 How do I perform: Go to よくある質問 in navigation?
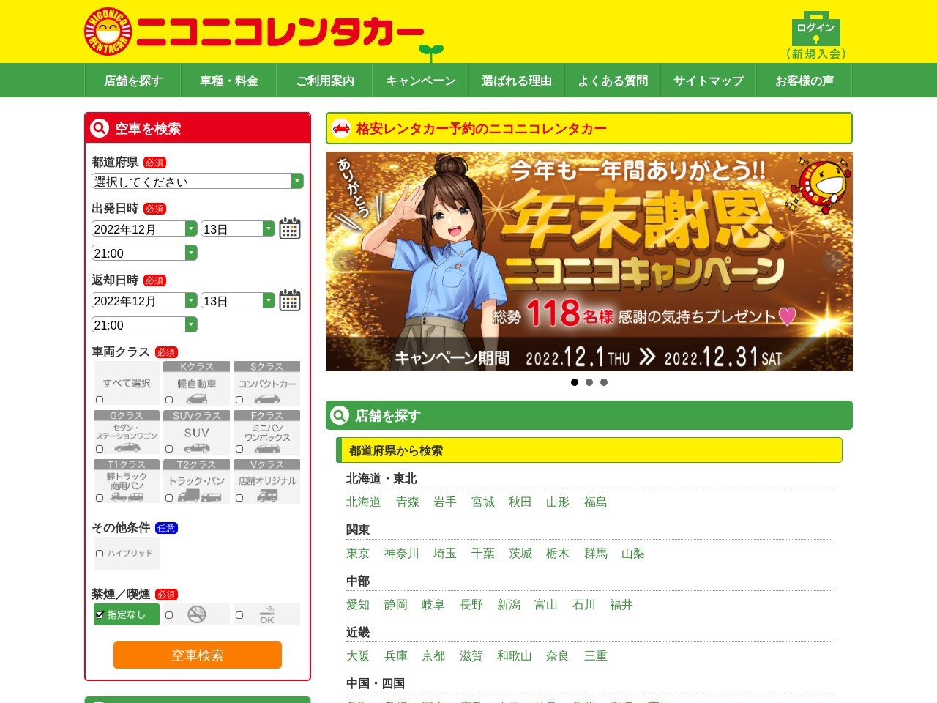pos(613,81)
